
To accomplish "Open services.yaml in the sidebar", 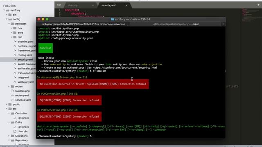I will tap(23, 100).
